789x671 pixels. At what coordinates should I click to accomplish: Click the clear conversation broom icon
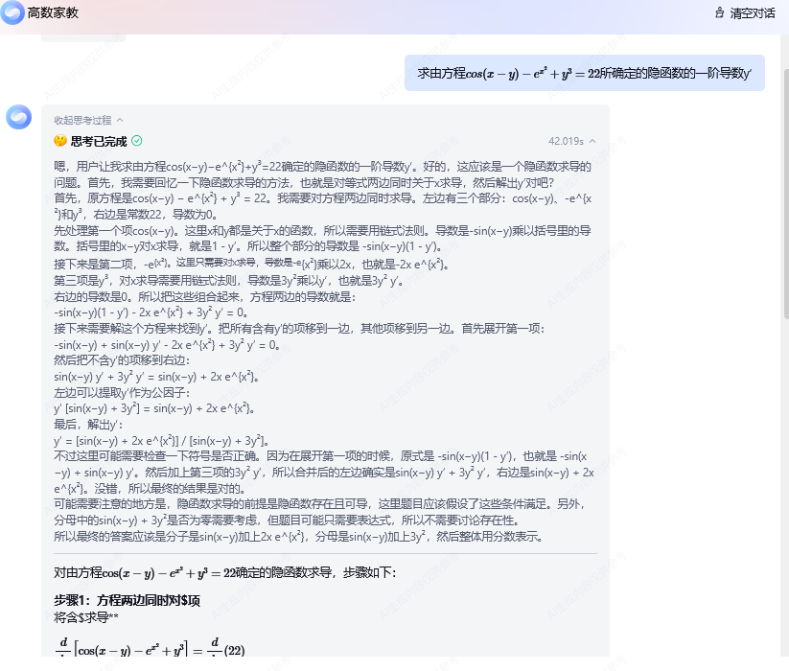coord(720,12)
